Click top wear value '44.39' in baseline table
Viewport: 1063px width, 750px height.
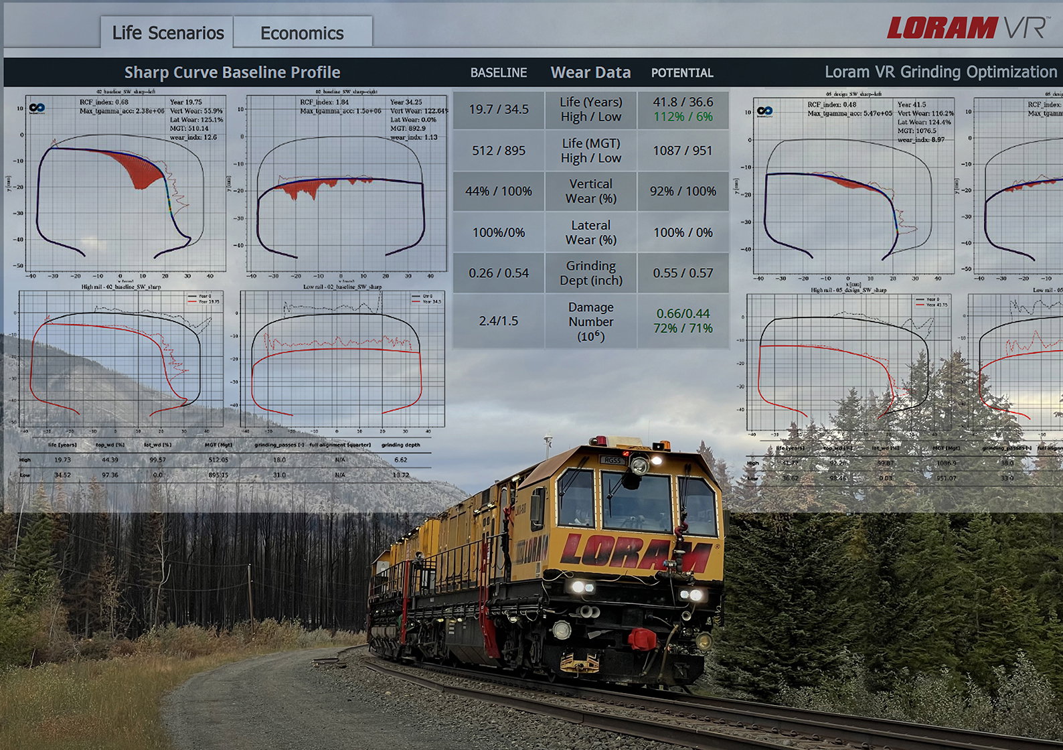tap(110, 460)
